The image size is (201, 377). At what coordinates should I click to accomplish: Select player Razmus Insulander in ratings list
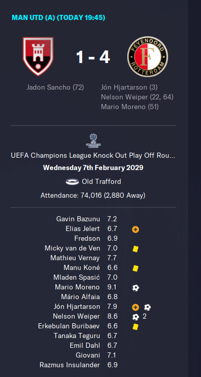[x=70, y=365]
